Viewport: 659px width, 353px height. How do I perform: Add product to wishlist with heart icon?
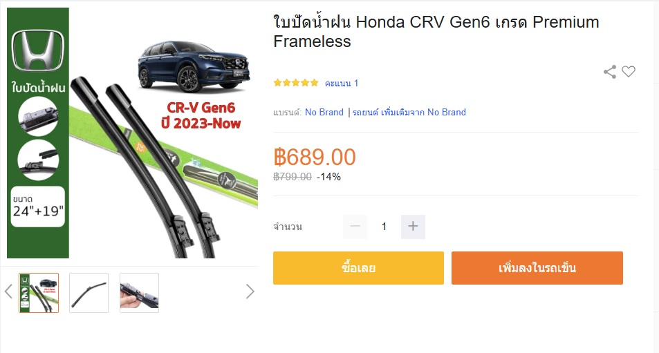tap(629, 72)
